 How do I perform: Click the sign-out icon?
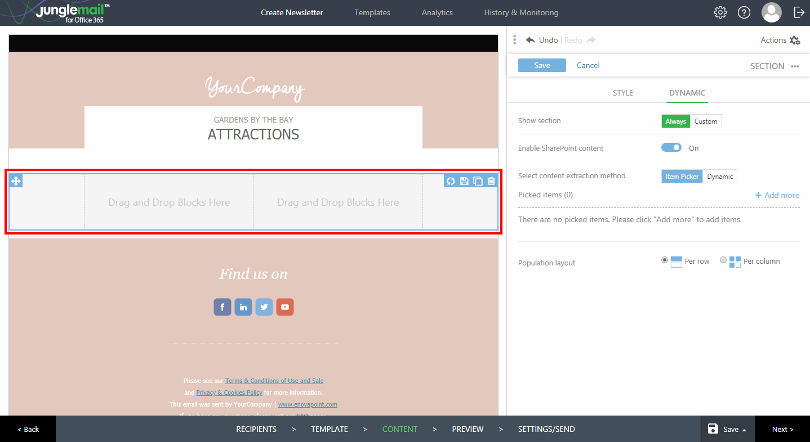click(799, 12)
